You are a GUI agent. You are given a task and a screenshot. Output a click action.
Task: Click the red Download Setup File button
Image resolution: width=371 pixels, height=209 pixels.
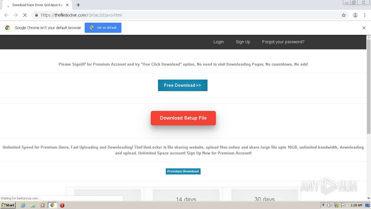183,118
